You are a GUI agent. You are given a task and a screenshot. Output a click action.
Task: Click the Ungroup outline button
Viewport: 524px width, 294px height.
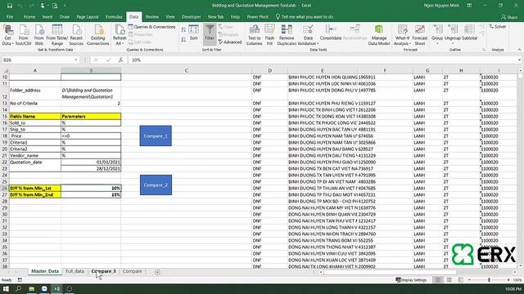tap(453, 34)
